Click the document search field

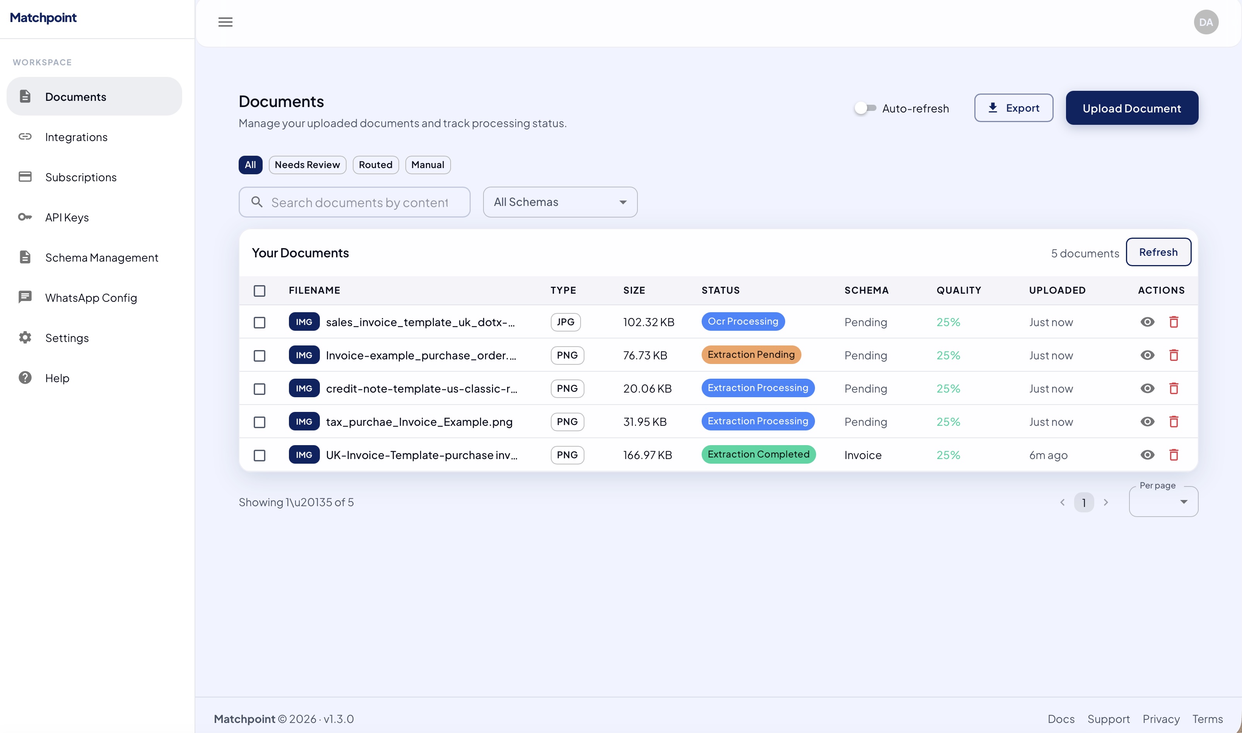359,202
